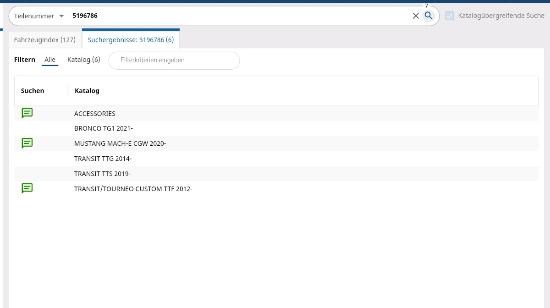550x308 pixels.
Task: Filter results by Katalog (6)
Action: [x=83, y=60]
